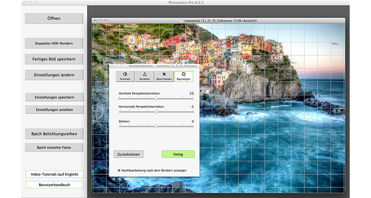
Task: Select the Beschneiden crop tool
Action: click(164, 76)
